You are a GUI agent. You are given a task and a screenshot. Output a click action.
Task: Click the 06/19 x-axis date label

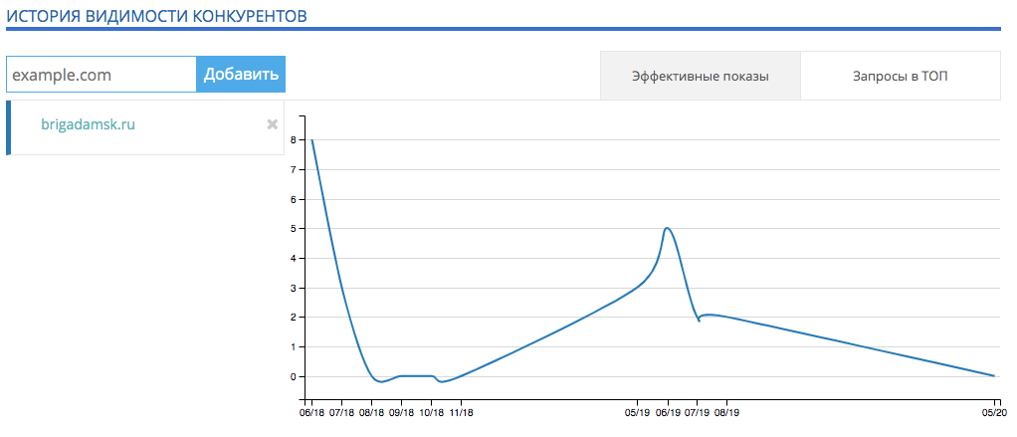coord(667,410)
